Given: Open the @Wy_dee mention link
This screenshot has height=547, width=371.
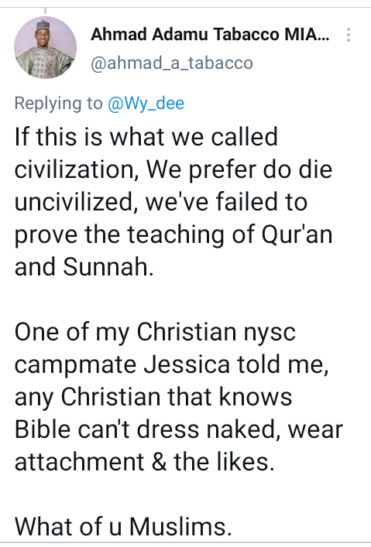Looking at the screenshot, I should tap(146, 104).
